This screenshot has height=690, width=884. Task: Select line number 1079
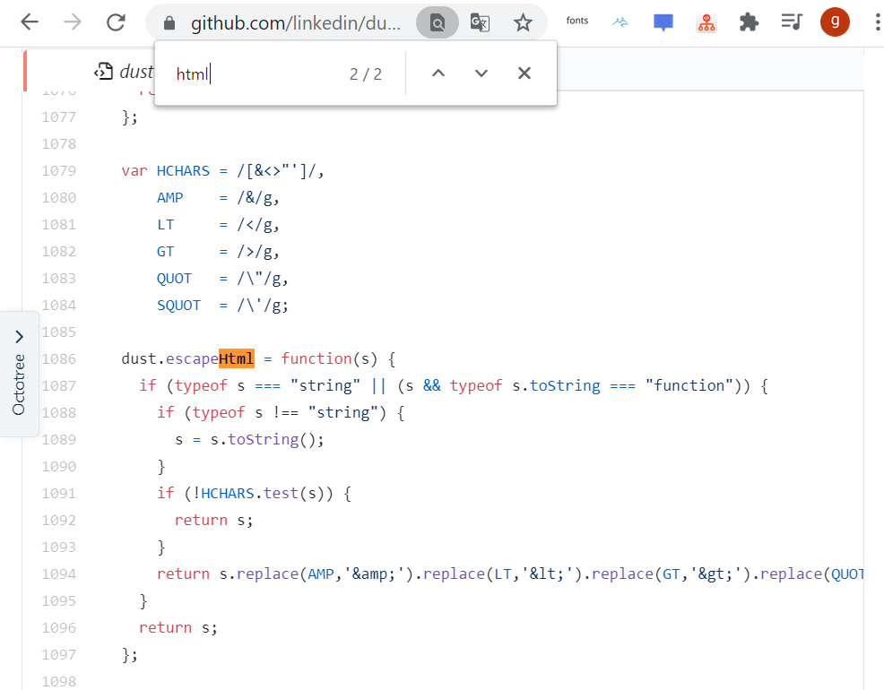coord(58,170)
